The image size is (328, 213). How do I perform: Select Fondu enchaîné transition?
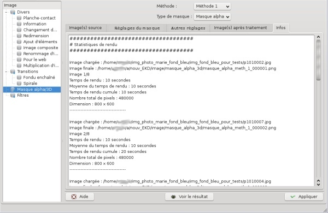tap(39, 78)
